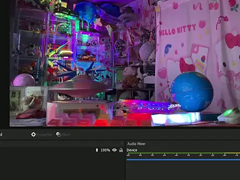Click the Sources dock title bar strip
The width and height of the screenshot is (240, 180).
pyautogui.click(x=61, y=143)
